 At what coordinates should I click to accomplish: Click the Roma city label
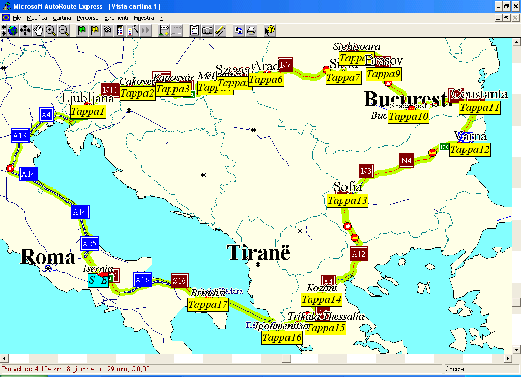click(48, 257)
